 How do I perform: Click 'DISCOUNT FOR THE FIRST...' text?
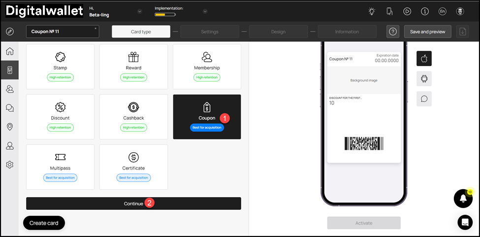(x=345, y=98)
